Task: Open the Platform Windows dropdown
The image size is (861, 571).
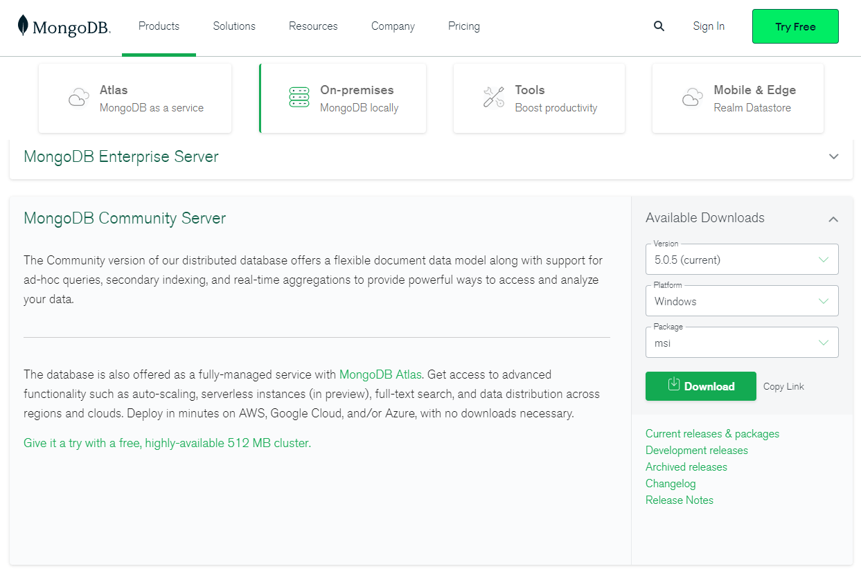Action: coord(742,301)
